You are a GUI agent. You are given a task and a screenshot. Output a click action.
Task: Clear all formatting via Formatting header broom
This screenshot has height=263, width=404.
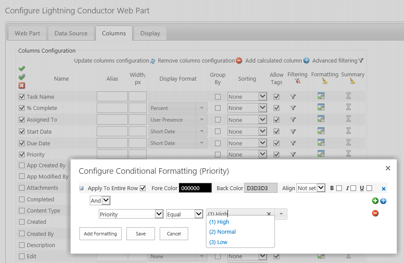pyautogui.click(x=325, y=81)
